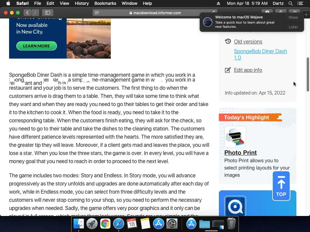The image size is (310, 232).
Task: Toggle the Safari sidebar button
Action: click(x=48, y=13)
